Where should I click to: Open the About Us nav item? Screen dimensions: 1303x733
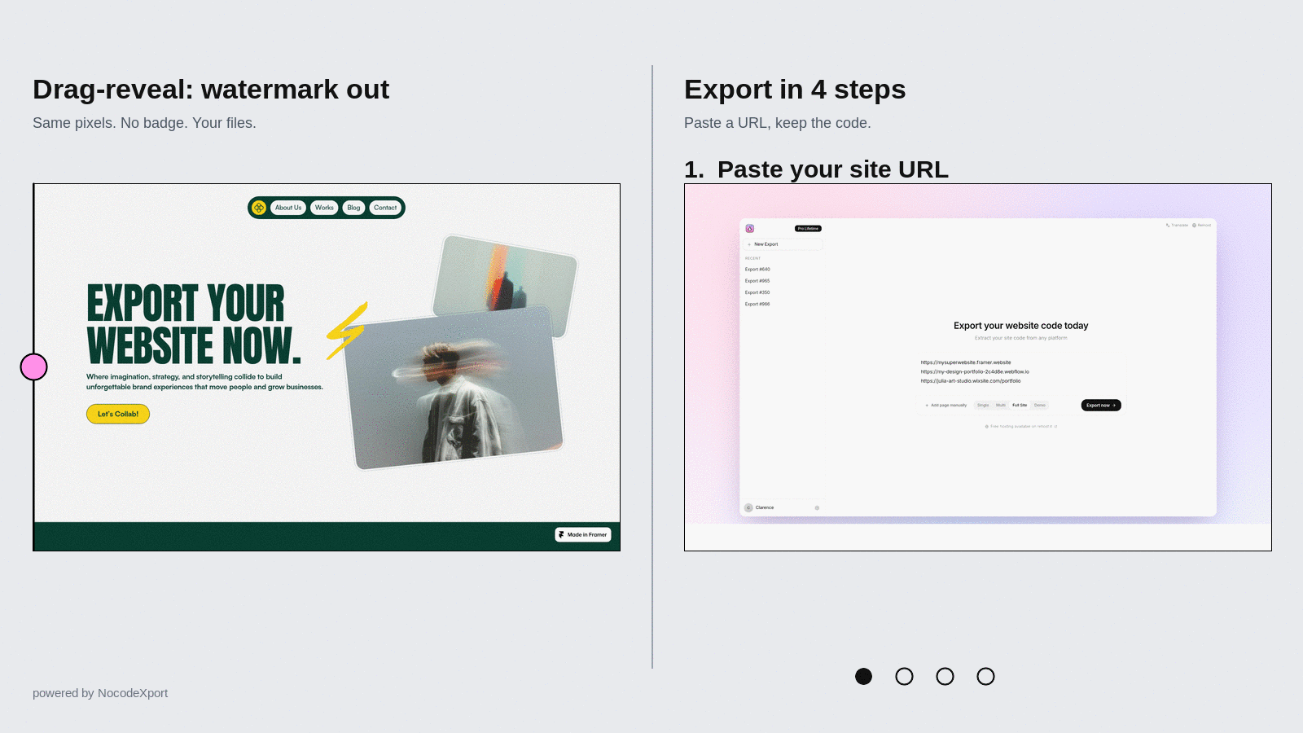(288, 208)
